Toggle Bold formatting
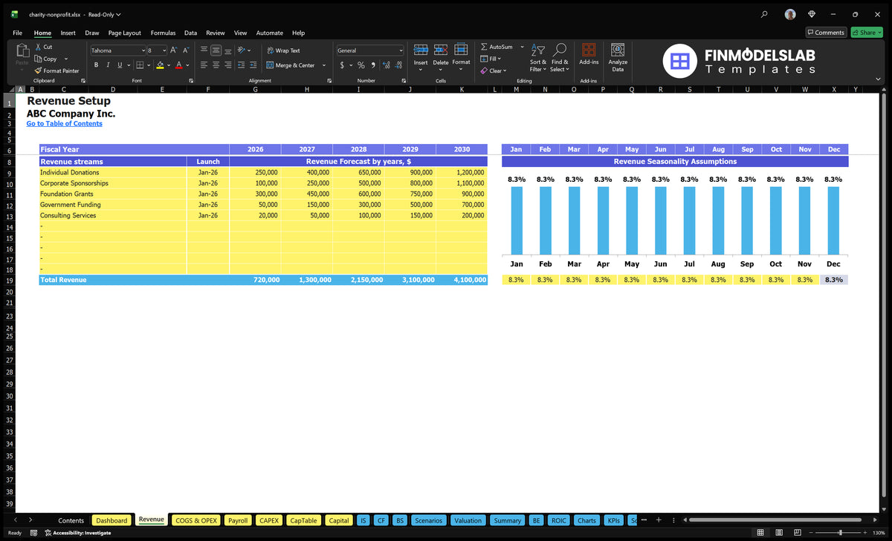892x541 pixels. (x=96, y=65)
